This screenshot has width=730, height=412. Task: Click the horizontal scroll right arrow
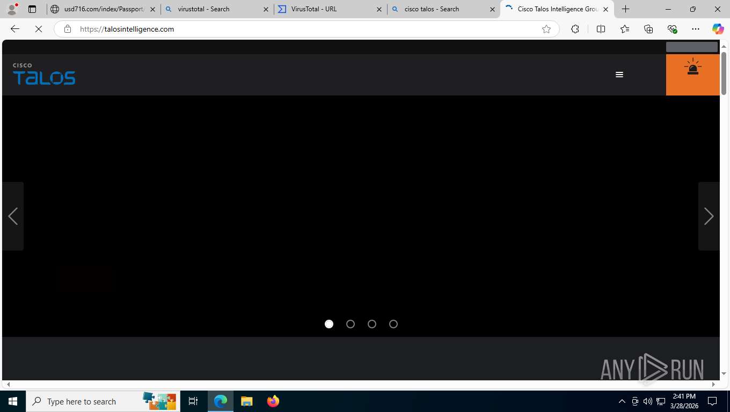tap(713, 384)
